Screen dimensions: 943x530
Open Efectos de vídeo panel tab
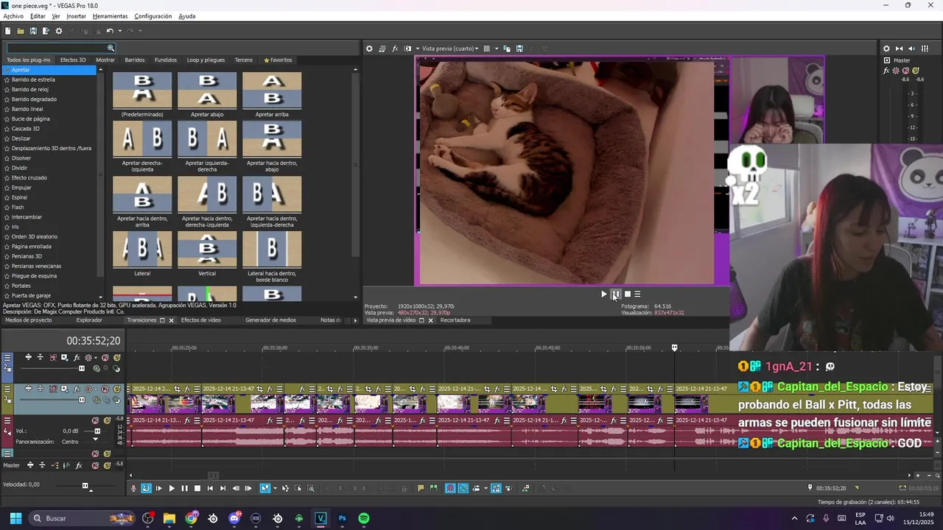click(x=201, y=320)
